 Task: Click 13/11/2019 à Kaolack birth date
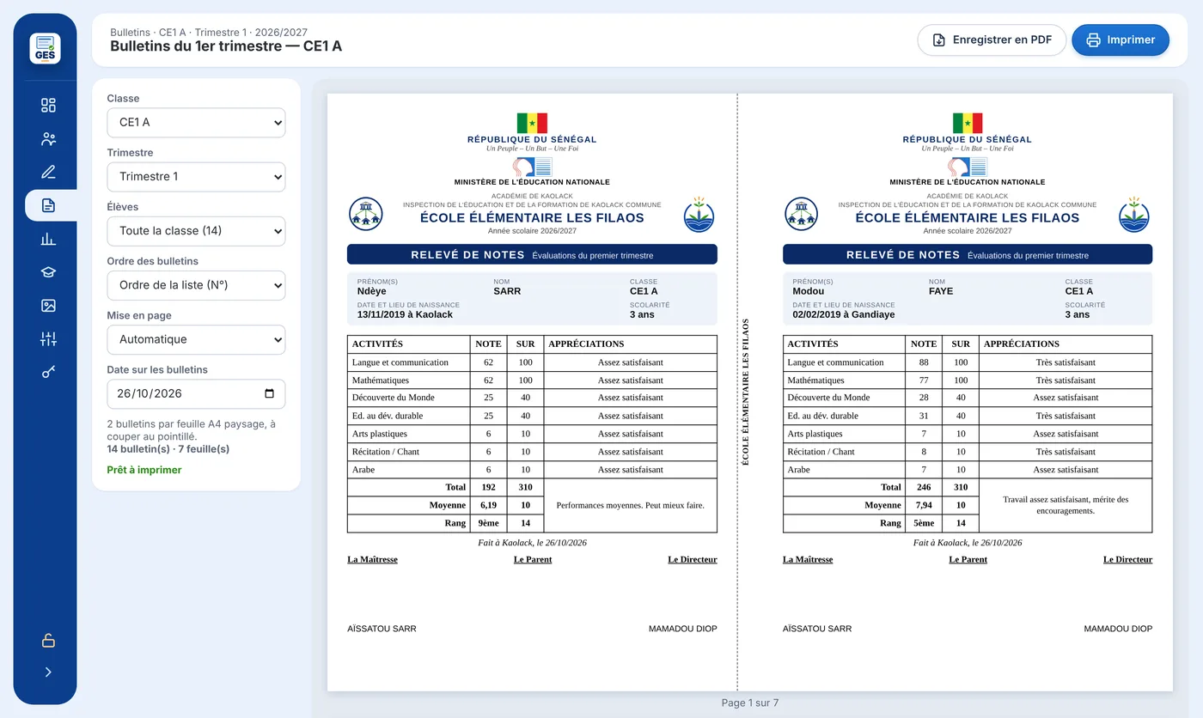(405, 314)
